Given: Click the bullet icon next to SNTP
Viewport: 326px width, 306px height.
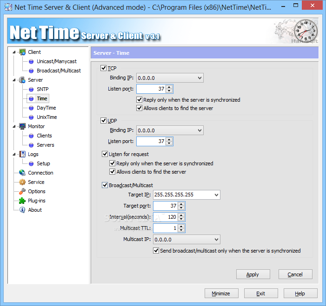Looking at the screenshot, I should coord(31,89).
